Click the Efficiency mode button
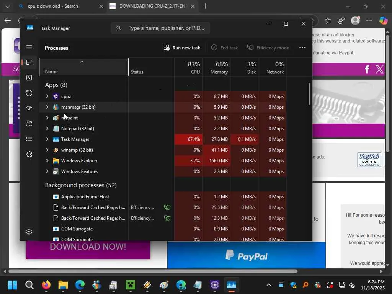The width and height of the screenshot is (392, 294). click(268, 48)
